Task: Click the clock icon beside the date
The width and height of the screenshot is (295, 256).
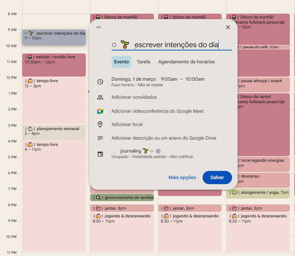Action: [100, 82]
